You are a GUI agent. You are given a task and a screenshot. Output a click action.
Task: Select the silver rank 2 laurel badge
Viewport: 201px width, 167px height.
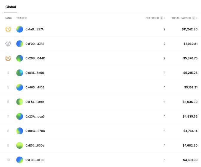pyautogui.click(x=8, y=44)
